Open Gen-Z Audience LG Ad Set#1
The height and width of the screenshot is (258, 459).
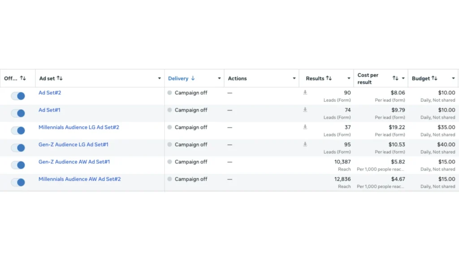pos(74,145)
